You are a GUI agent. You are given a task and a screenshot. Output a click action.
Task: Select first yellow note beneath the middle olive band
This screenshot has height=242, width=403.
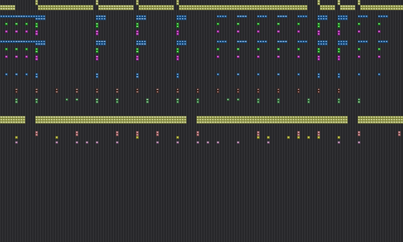[x=16, y=137]
